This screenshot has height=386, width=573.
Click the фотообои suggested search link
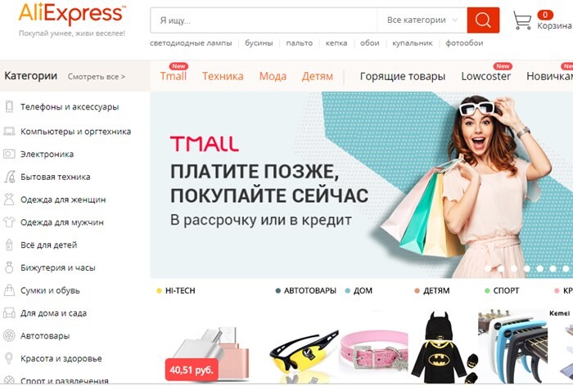tap(464, 43)
